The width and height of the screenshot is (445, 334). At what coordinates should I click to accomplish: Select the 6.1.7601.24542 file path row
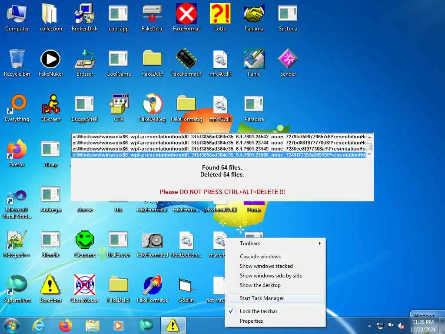(x=219, y=137)
